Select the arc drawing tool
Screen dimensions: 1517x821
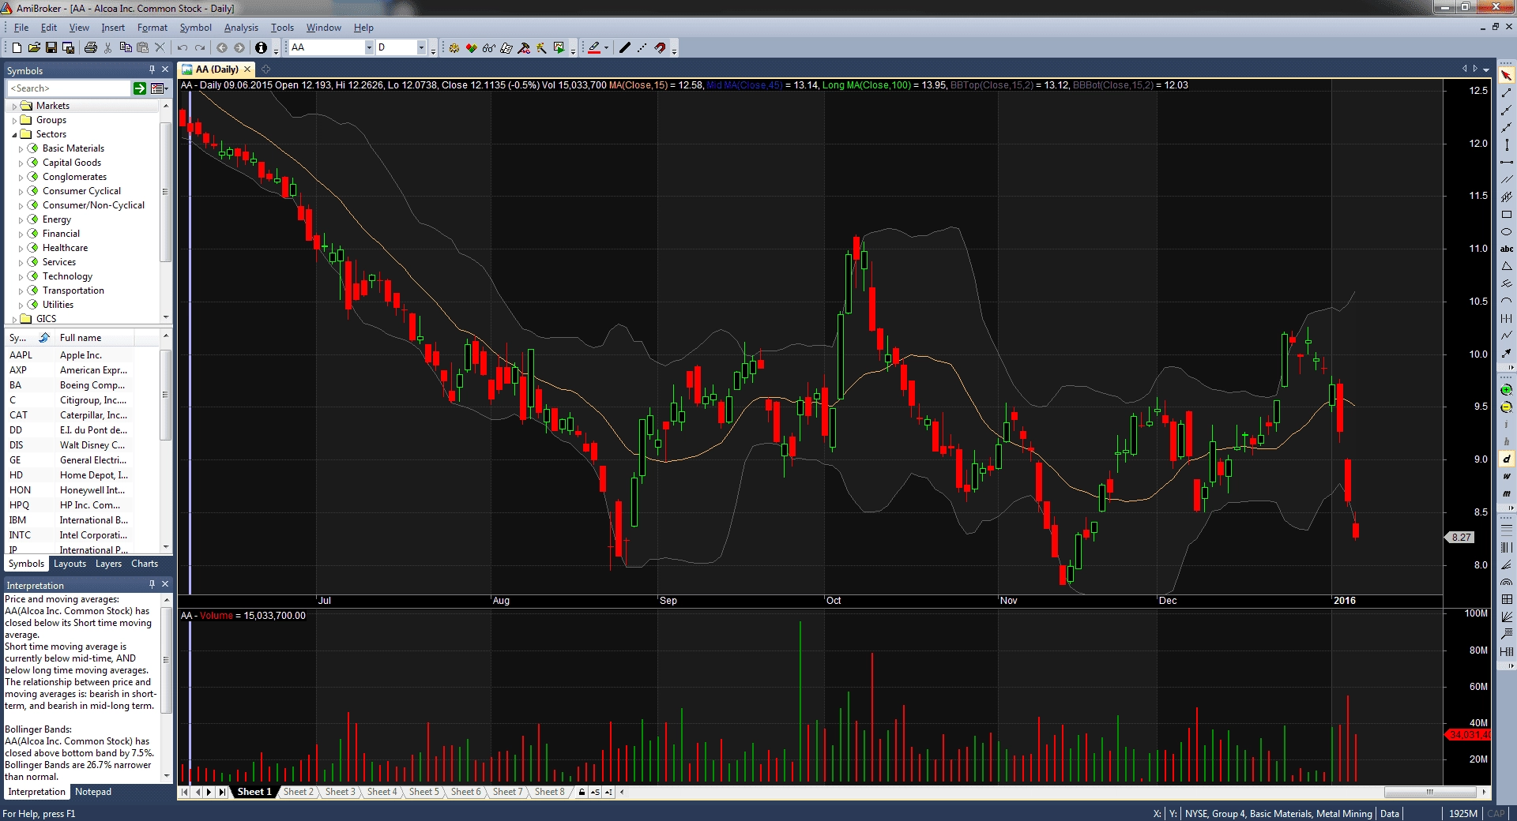1507,302
